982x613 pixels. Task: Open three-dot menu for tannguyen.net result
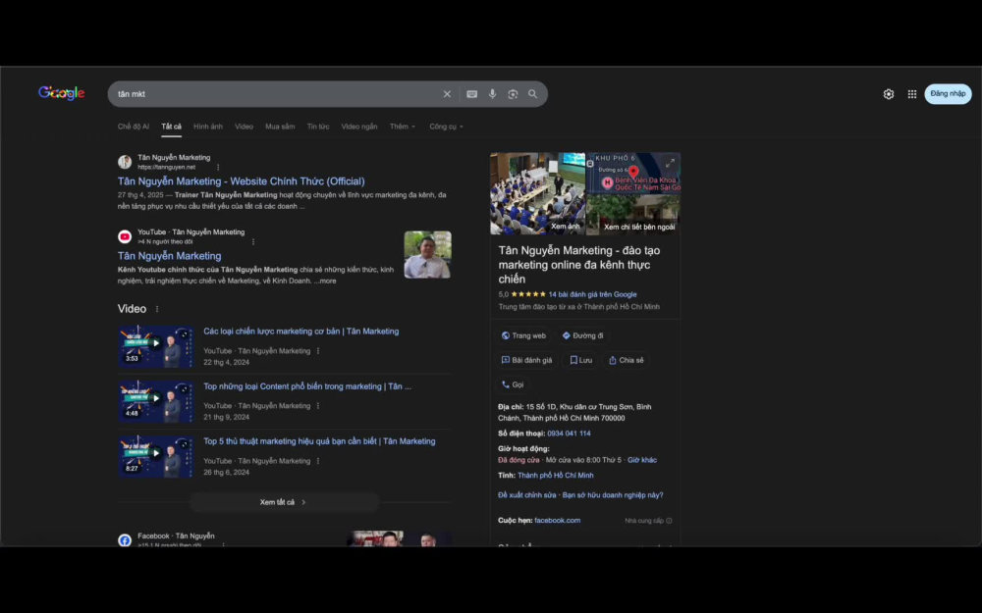[218, 167]
